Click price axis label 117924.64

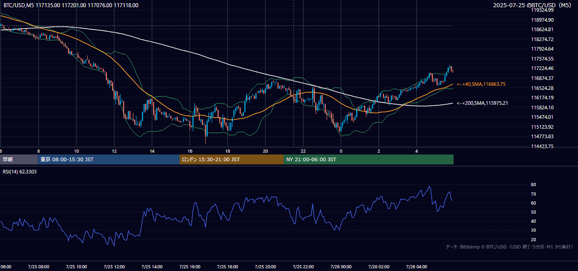coord(542,49)
